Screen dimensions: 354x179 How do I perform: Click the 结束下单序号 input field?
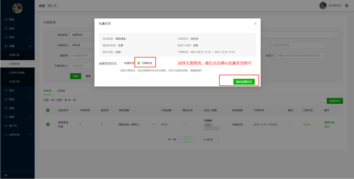[299, 45]
